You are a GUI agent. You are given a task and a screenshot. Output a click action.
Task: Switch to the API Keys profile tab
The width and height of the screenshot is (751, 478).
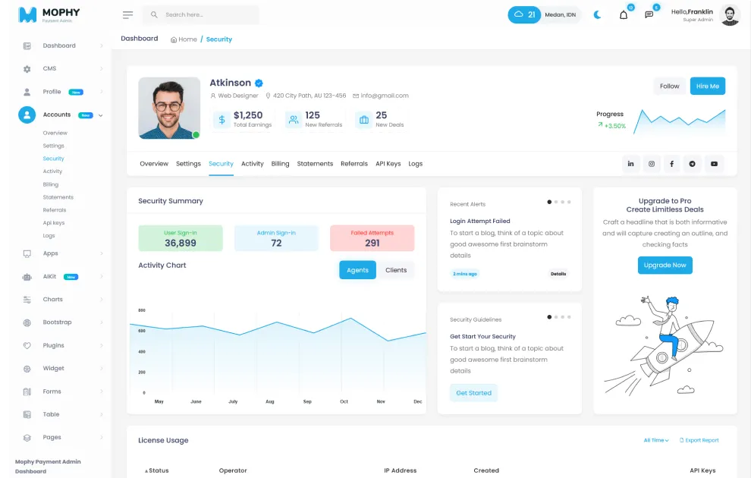(388, 164)
